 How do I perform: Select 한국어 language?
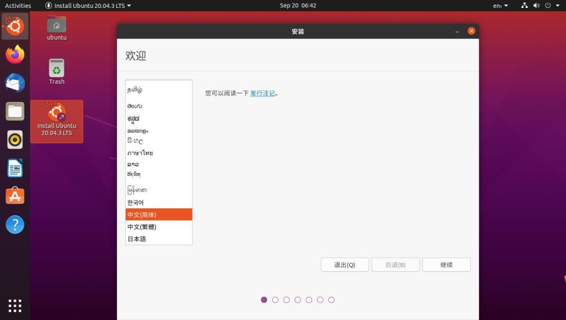point(159,203)
